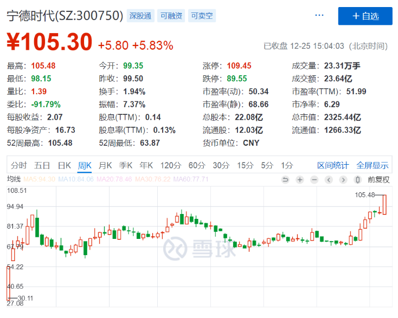Viewport: 398px width, 318px height.
Task: Click the 可融资 tag
Action: [171, 16]
